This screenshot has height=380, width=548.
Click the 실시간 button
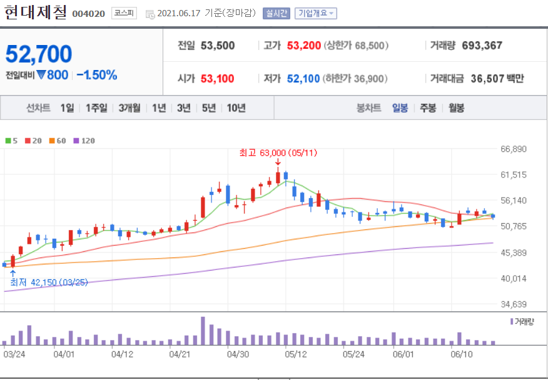click(276, 13)
